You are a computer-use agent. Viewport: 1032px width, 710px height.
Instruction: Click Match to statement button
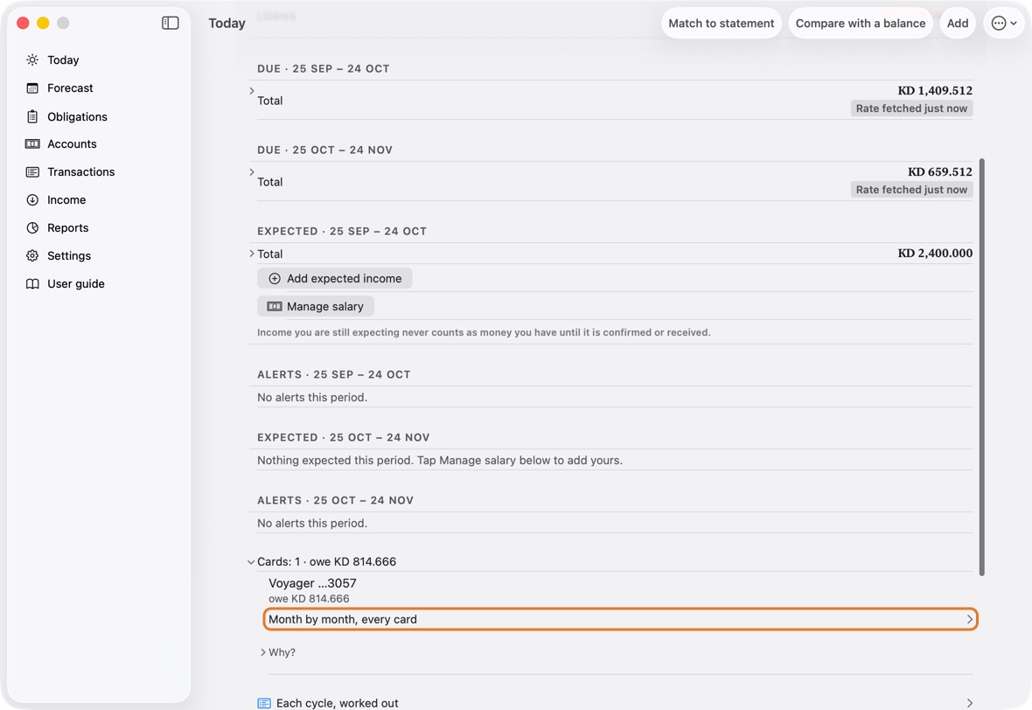coord(722,23)
